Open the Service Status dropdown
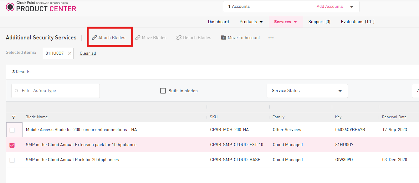The image size is (419, 183). pyautogui.click(x=307, y=91)
